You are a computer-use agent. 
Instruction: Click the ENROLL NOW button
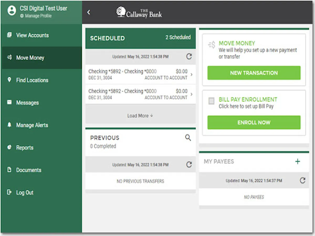(254, 122)
